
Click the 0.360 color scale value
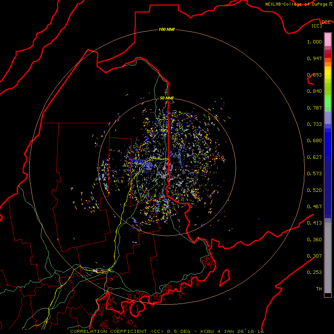click(314, 240)
